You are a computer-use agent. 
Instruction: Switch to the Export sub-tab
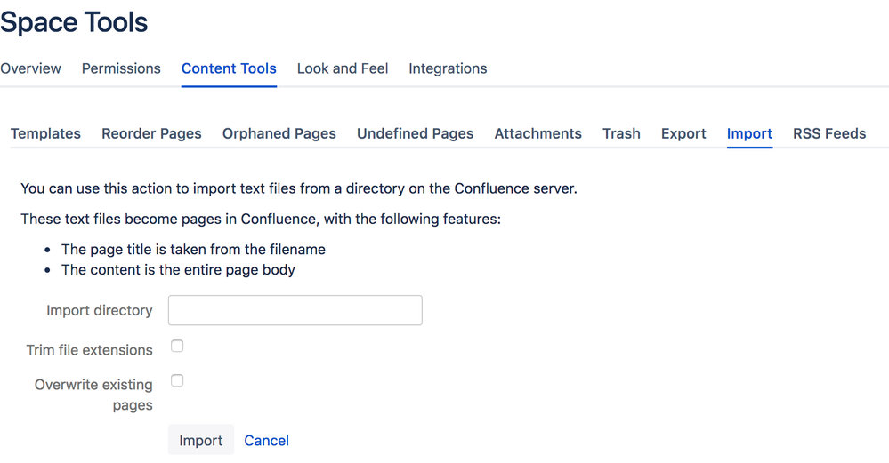pos(683,133)
